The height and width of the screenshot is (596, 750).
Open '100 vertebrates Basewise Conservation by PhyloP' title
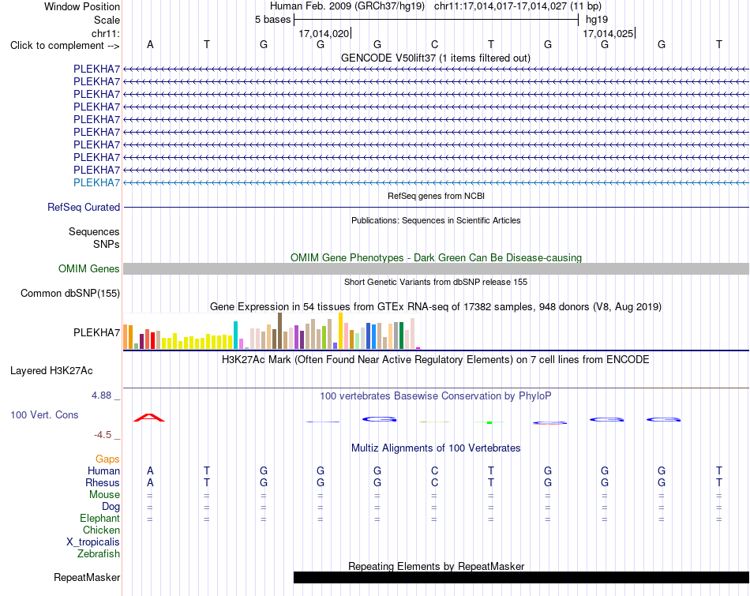coord(436,396)
